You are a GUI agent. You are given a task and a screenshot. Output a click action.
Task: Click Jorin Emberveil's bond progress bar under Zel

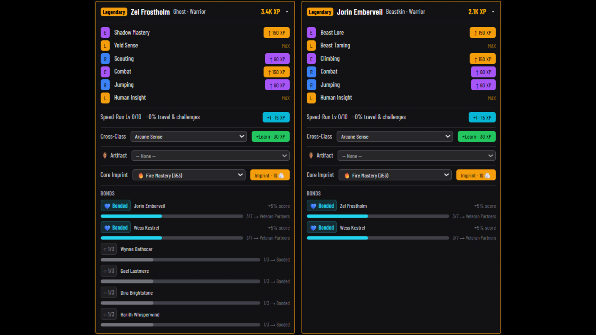tap(172, 216)
